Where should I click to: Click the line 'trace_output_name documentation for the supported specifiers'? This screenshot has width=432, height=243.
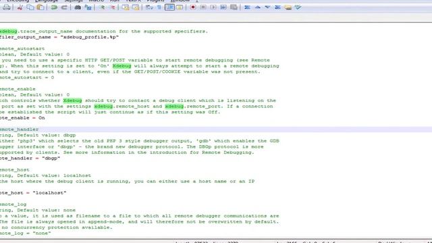[x=104, y=32]
